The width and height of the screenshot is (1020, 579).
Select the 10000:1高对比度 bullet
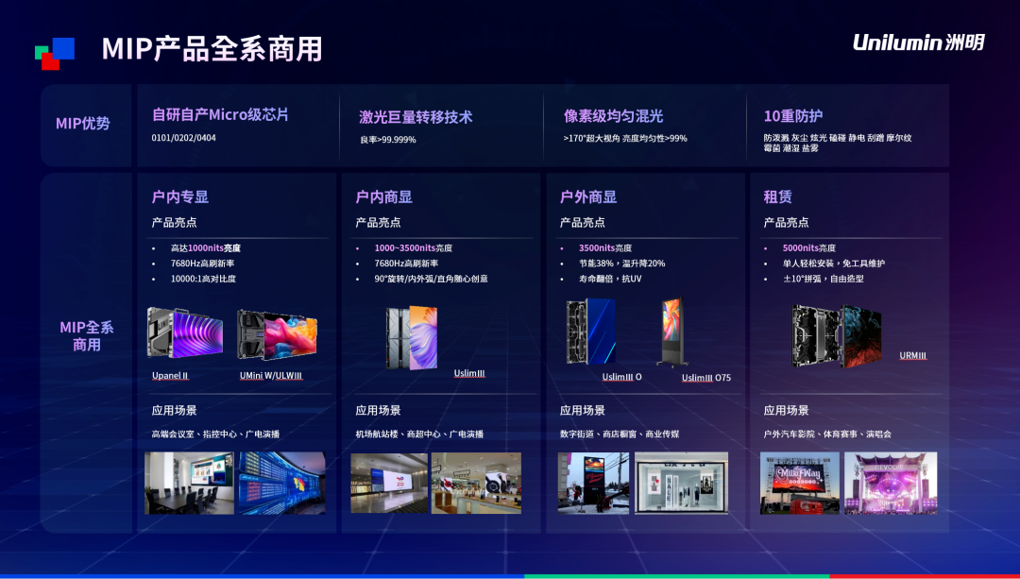coord(203,279)
